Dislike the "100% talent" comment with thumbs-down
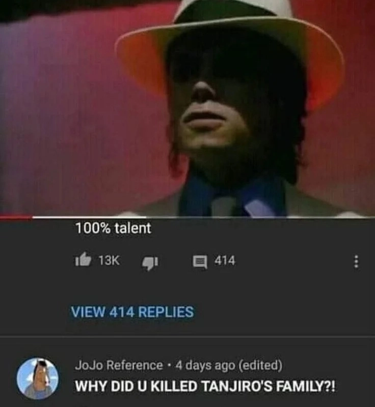The height and width of the screenshot is (407, 375). click(150, 263)
